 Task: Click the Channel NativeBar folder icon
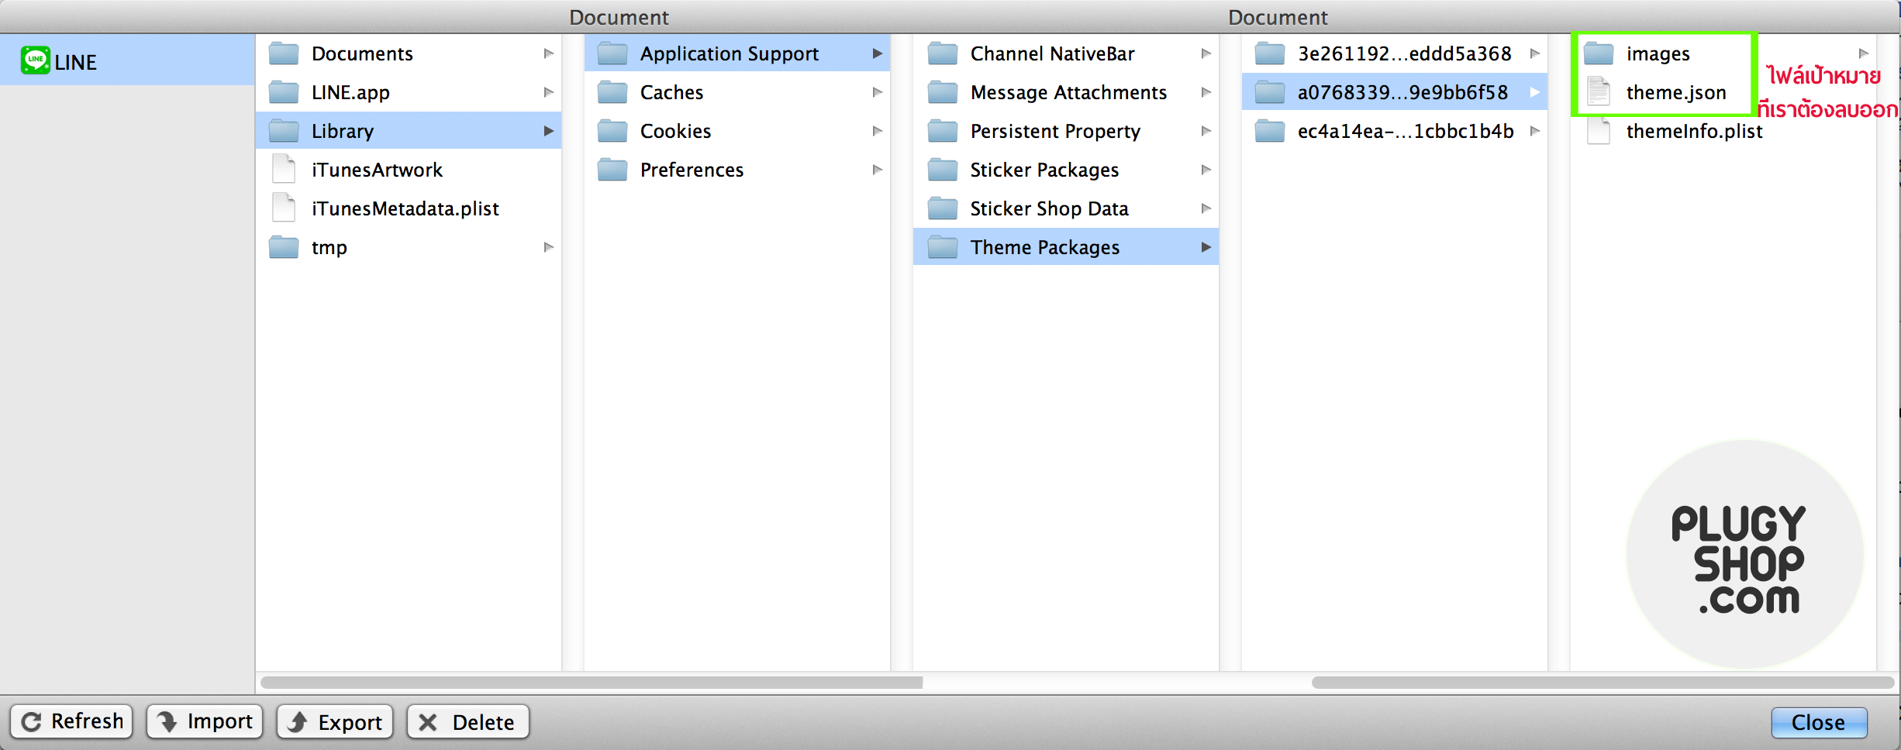(x=943, y=53)
